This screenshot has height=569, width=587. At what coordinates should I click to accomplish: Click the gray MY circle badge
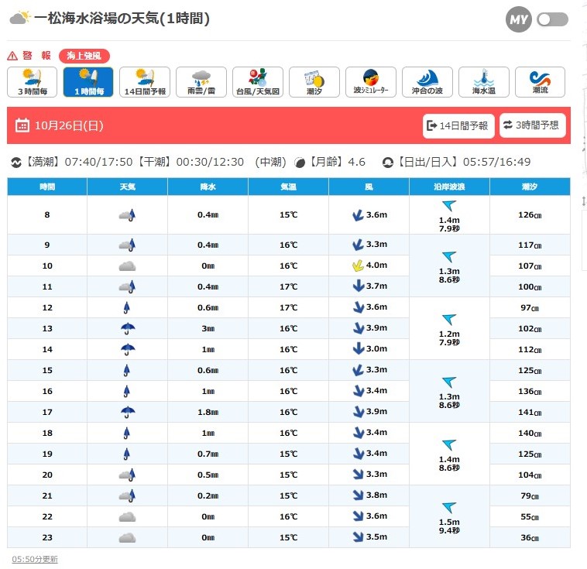coord(519,19)
